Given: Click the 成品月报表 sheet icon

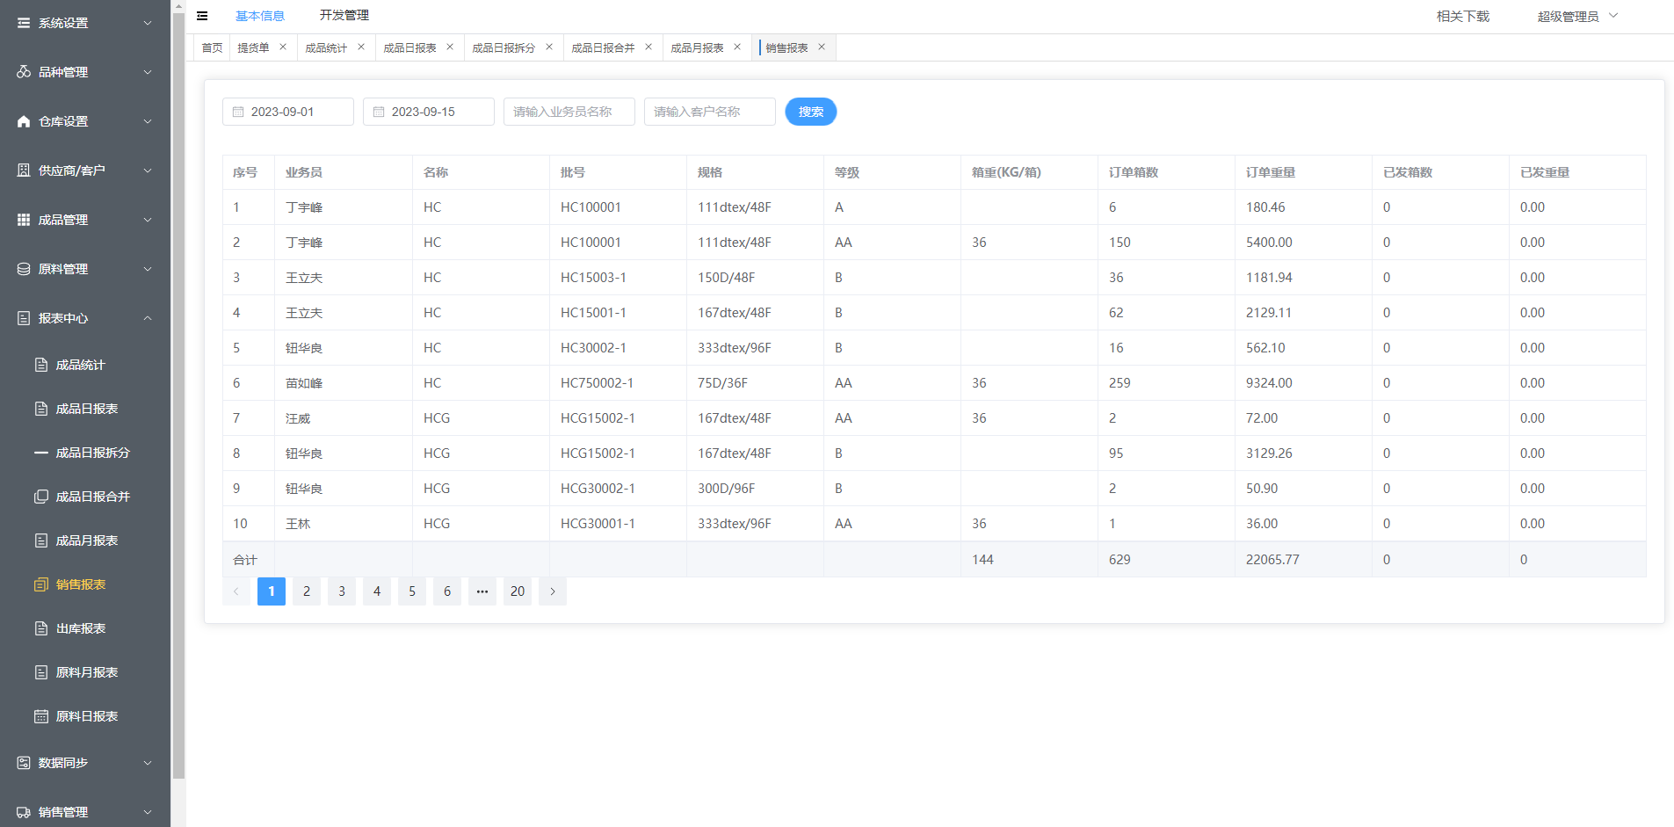Looking at the screenshot, I should (41, 540).
